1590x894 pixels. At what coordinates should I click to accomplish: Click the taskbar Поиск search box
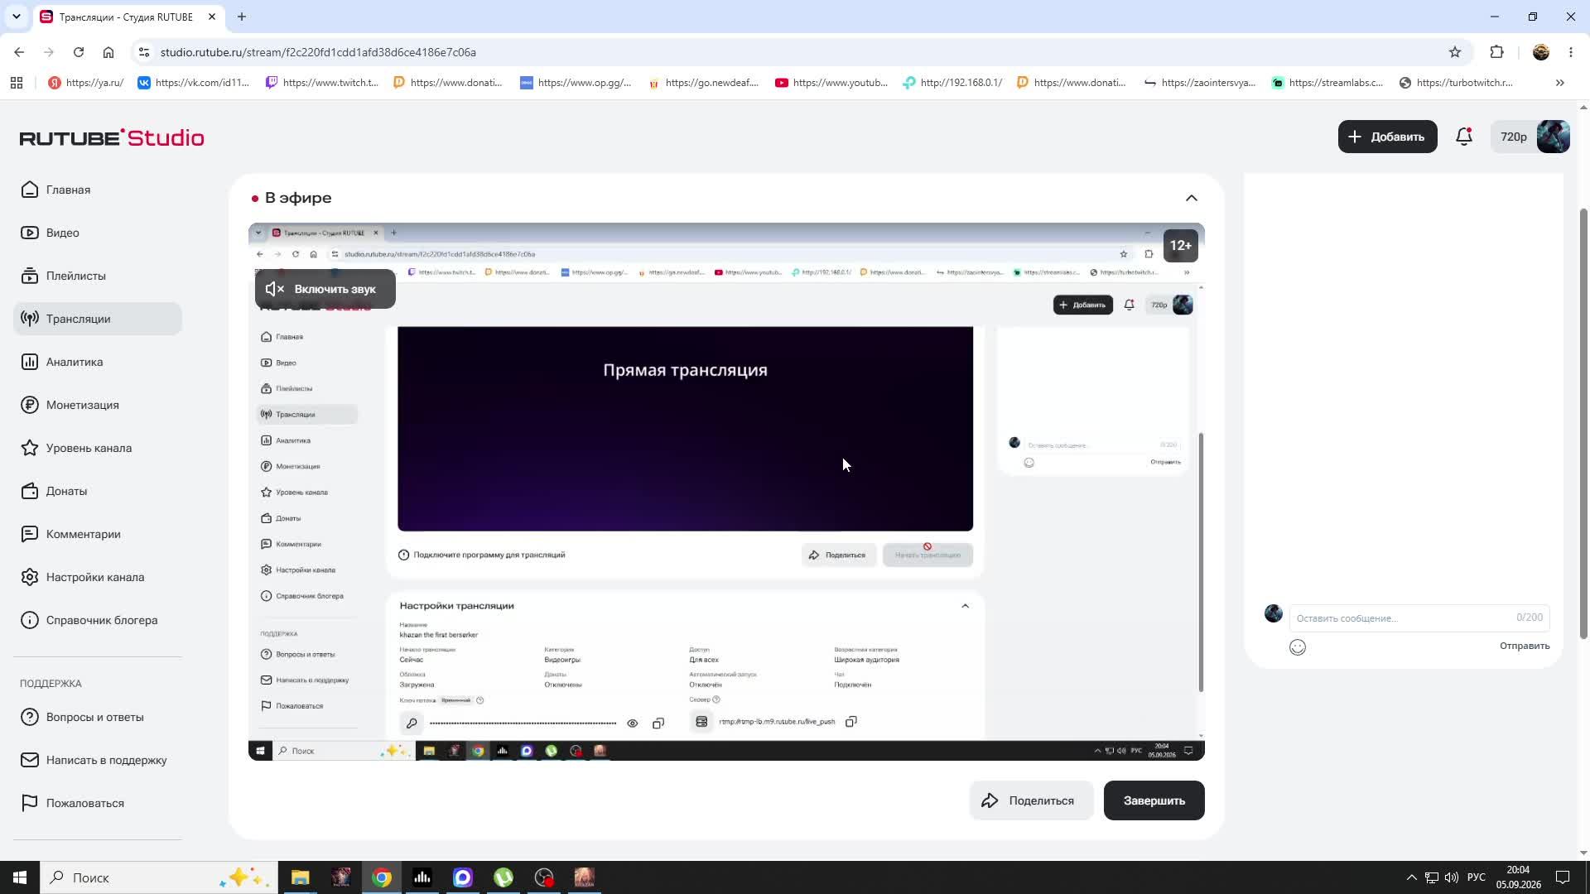[159, 877]
